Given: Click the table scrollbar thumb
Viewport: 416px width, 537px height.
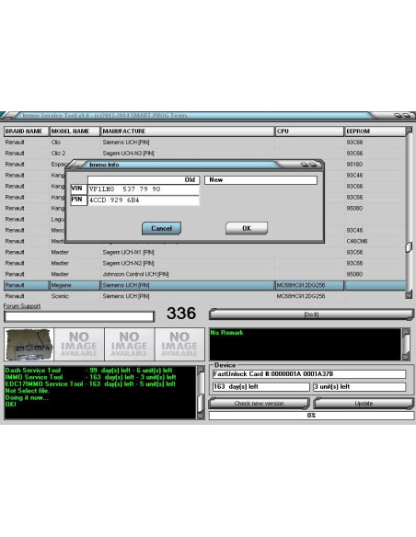Looking at the screenshot, I should [409, 247].
